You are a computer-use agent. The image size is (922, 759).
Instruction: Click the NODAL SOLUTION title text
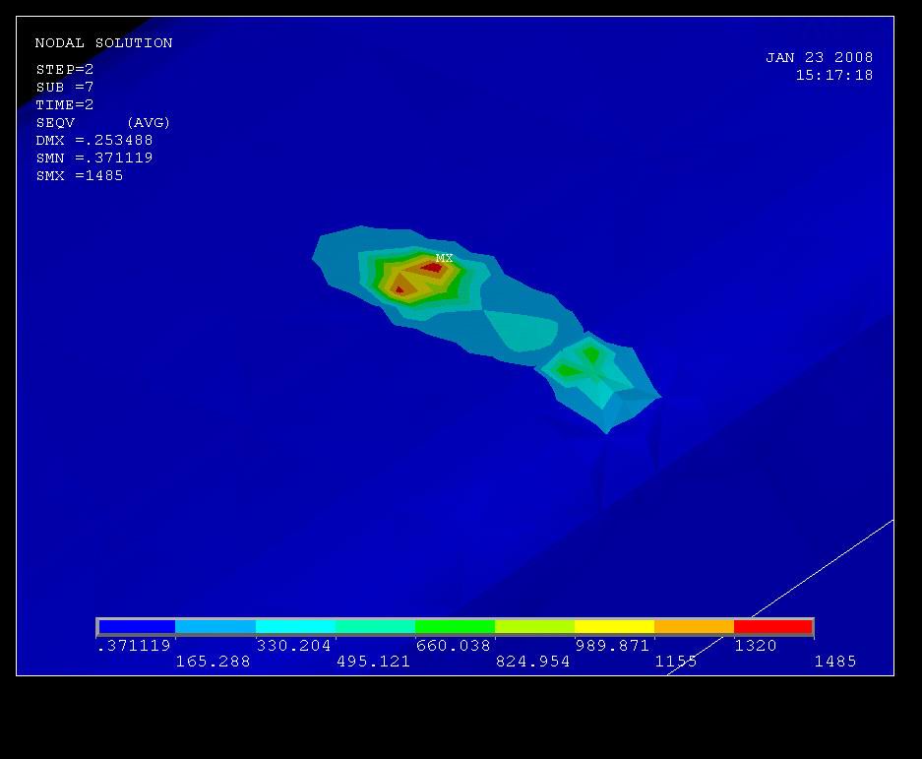103,43
